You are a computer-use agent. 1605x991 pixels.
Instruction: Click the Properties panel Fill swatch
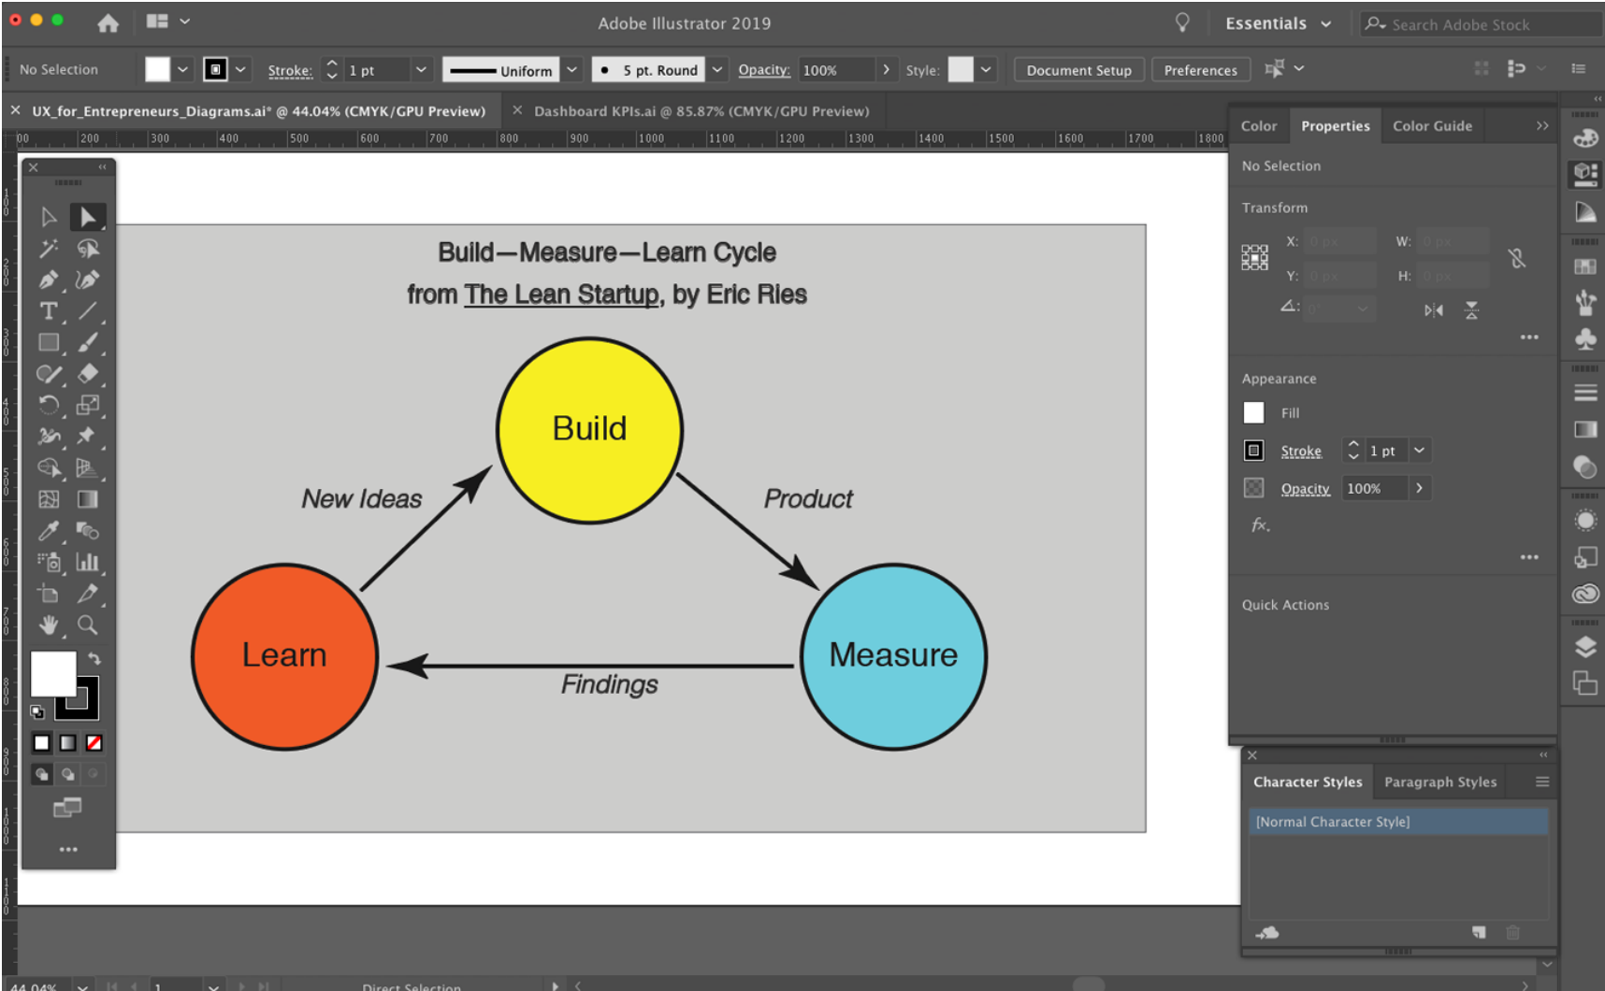(1254, 412)
